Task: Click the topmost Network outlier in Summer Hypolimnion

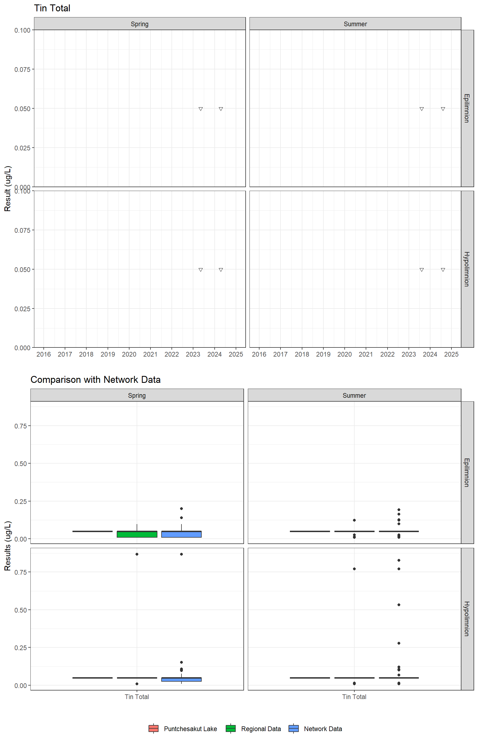Action: pyautogui.click(x=399, y=560)
